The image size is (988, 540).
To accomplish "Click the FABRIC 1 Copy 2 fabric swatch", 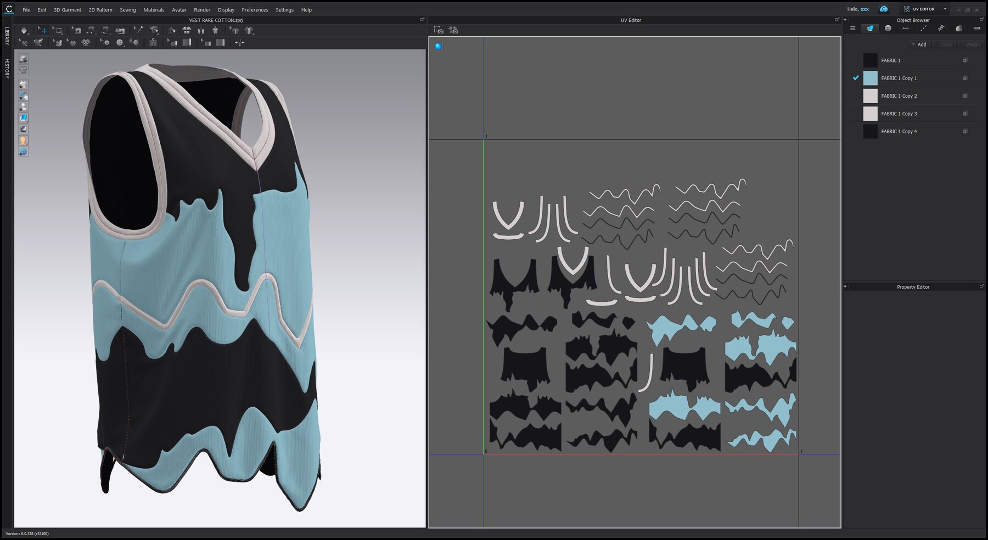I will point(871,95).
